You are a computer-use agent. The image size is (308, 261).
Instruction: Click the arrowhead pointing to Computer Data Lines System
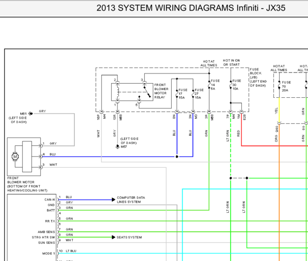(x=113, y=200)
